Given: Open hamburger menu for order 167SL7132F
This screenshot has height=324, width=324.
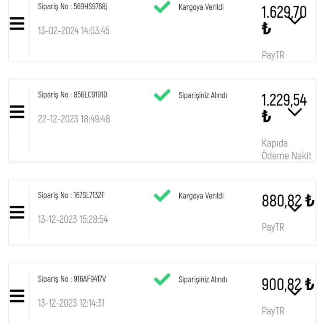Looking at the screenshot, I should pyautogui.click(x=17, y=212).
